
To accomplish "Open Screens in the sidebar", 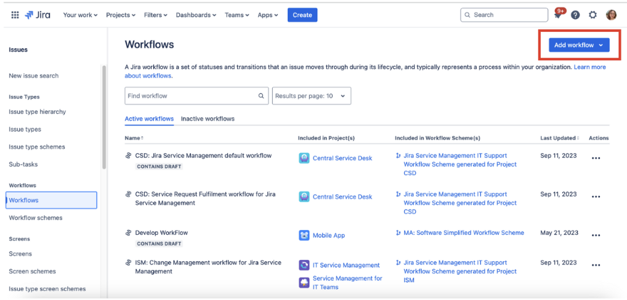I will coord(20,254).
